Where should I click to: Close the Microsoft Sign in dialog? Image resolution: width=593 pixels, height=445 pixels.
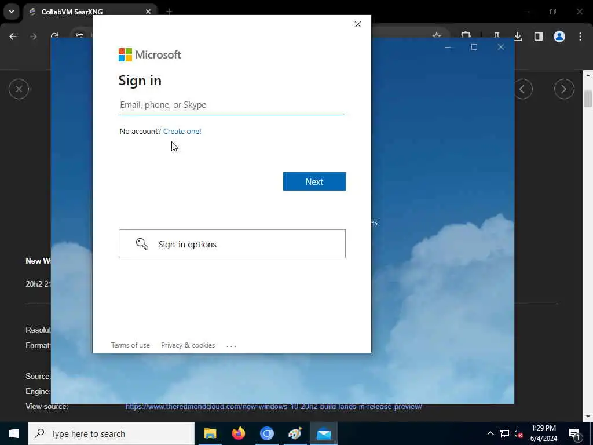358,24
